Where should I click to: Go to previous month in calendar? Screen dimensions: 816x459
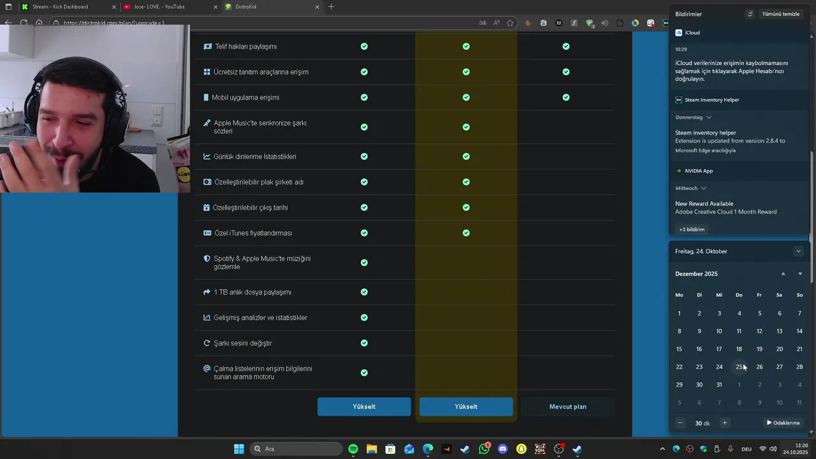point(783,273)
